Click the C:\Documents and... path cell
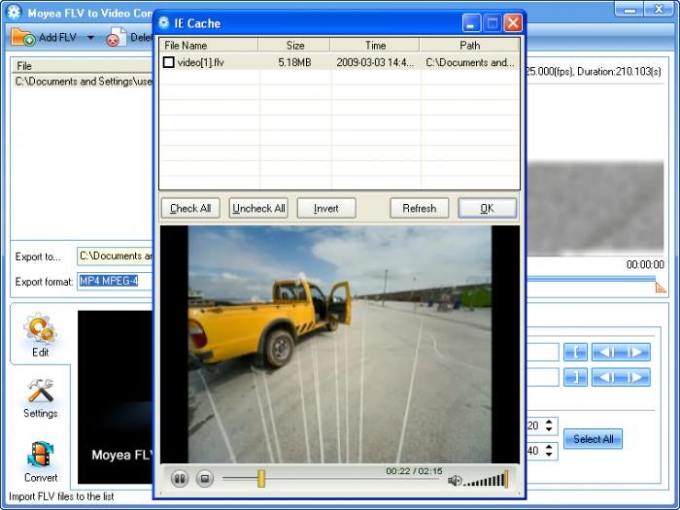The image size is (680, 510). click(x=469, y=62)
